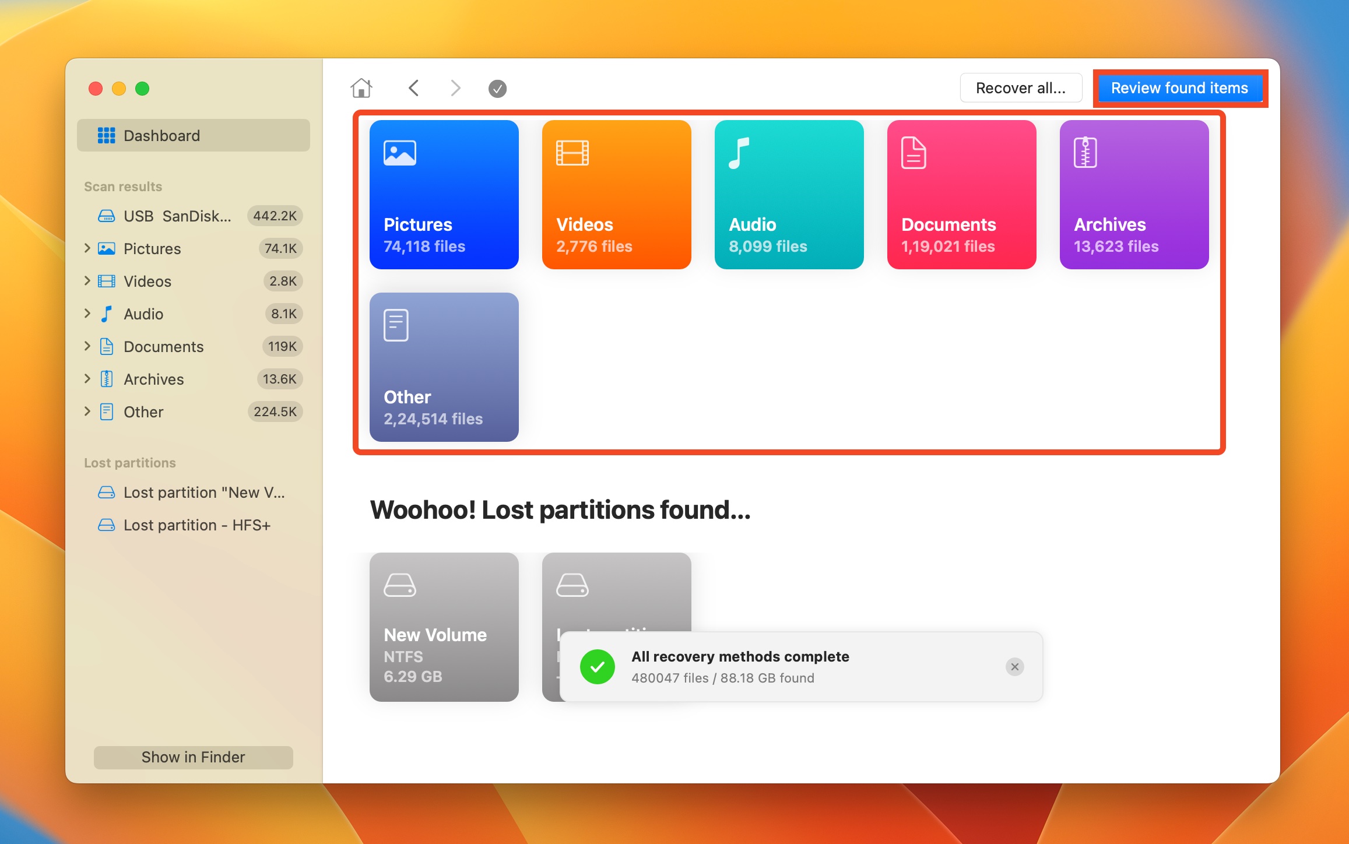The width and height of the screenshot is (1349, 844).
Task: Open Lost partition "New V..." entry
Action: [194, 493]
